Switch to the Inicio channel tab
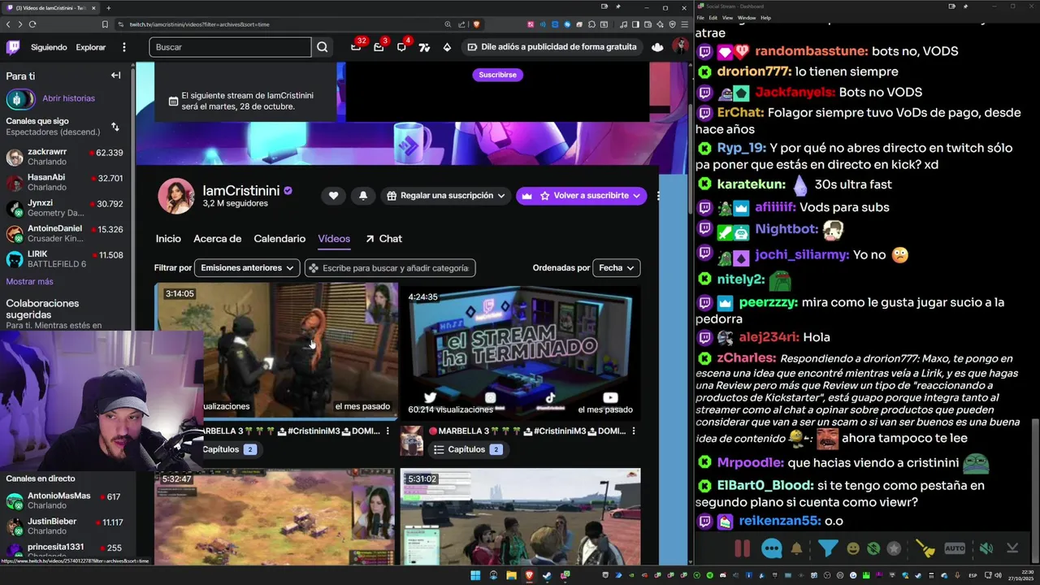 tap(168, 239)
